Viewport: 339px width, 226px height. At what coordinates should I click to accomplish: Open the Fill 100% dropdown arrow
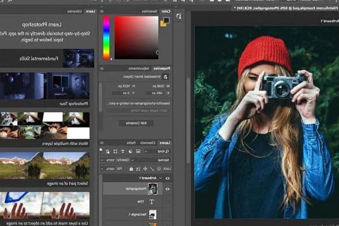(102, 169)
